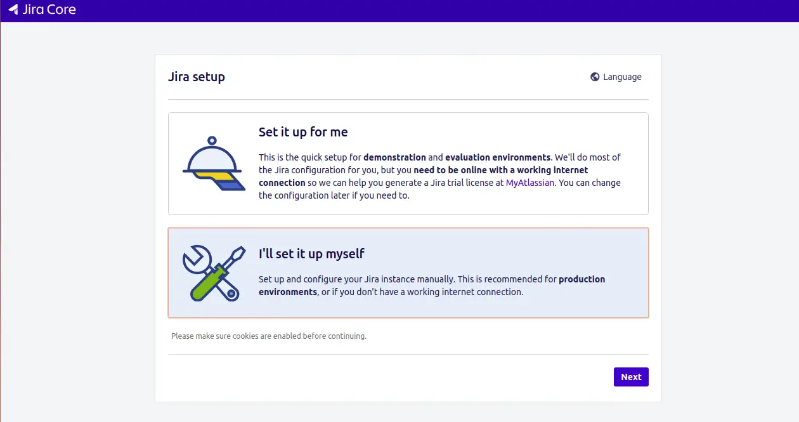Click the globe icon beside Language

click(x=595, y=77)
